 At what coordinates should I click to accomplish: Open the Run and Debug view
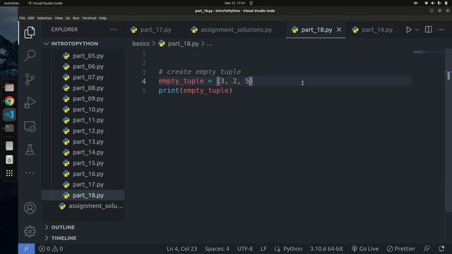pyautogui.click(x=30, y=102)
